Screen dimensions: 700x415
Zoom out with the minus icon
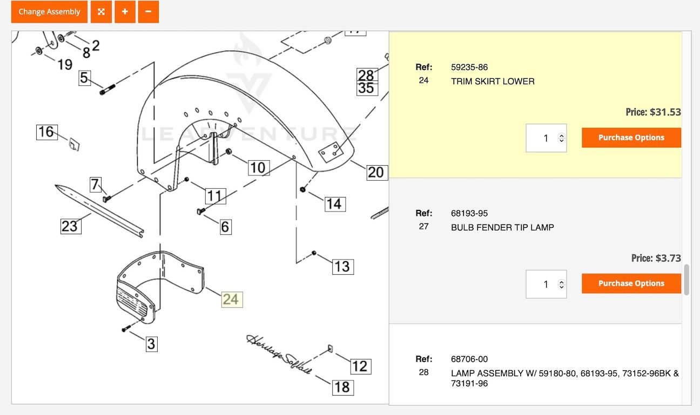(x=149, y=11)
